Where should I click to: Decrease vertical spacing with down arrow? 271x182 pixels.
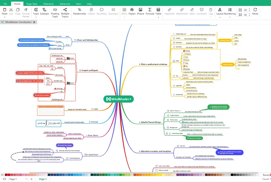pyautogui.click(x=249, y=16)
